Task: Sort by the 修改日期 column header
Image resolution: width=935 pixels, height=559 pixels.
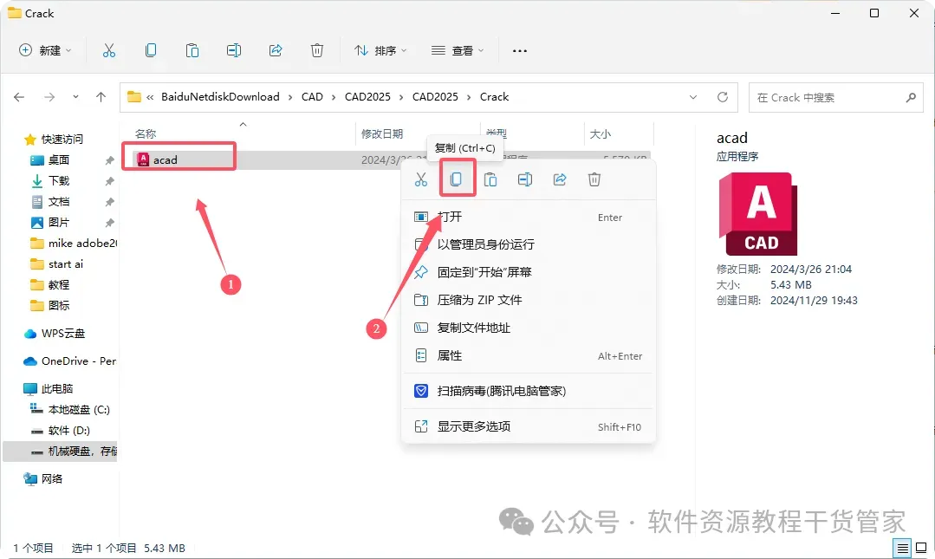Action: (381, 133)
